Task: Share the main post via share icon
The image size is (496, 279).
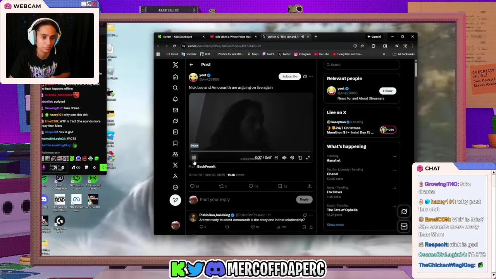Action: [x=309, y=186]
